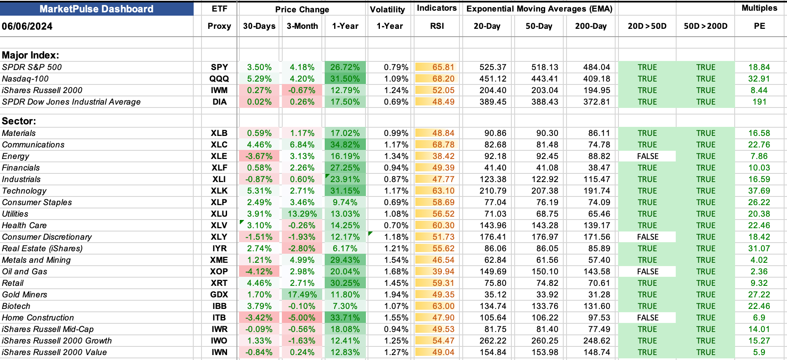
Task: Select the SPY ticker cell
Action: pyautogui.click(x=219, y=67)
